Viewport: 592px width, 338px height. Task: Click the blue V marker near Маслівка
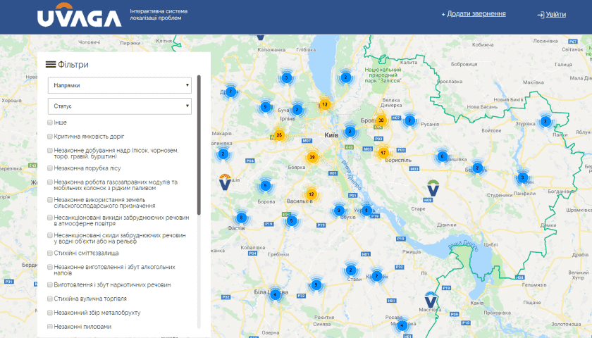click(x=431, y=301)
